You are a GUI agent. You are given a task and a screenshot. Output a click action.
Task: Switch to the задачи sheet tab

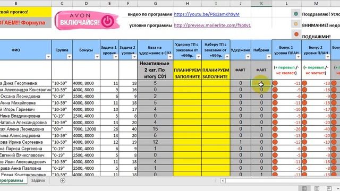pos(38,180)
